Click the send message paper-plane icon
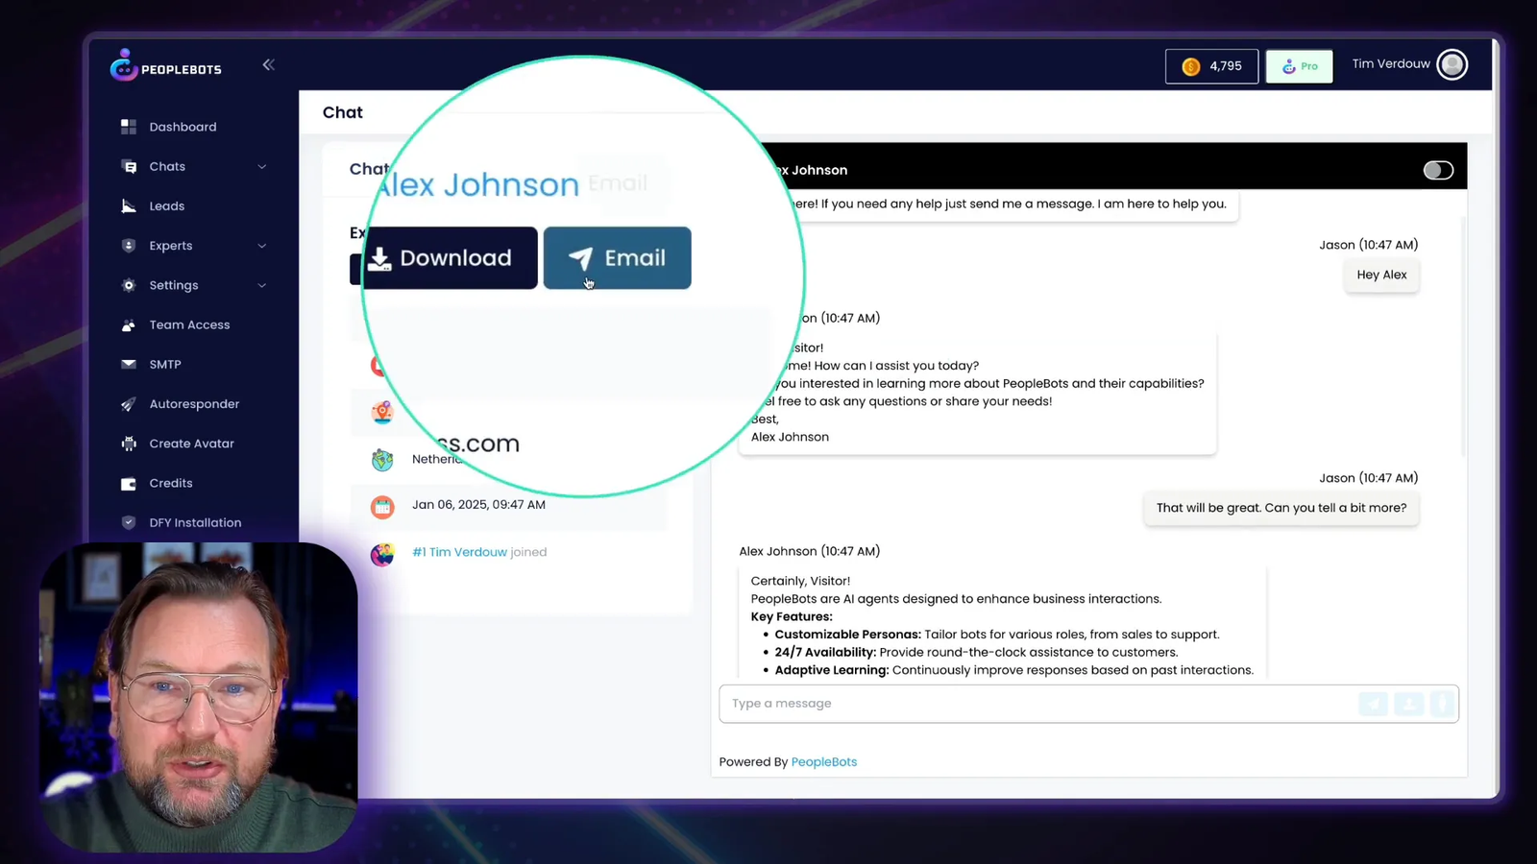This screenshot has height=864, width=1537. click(x=1374, y=704)
